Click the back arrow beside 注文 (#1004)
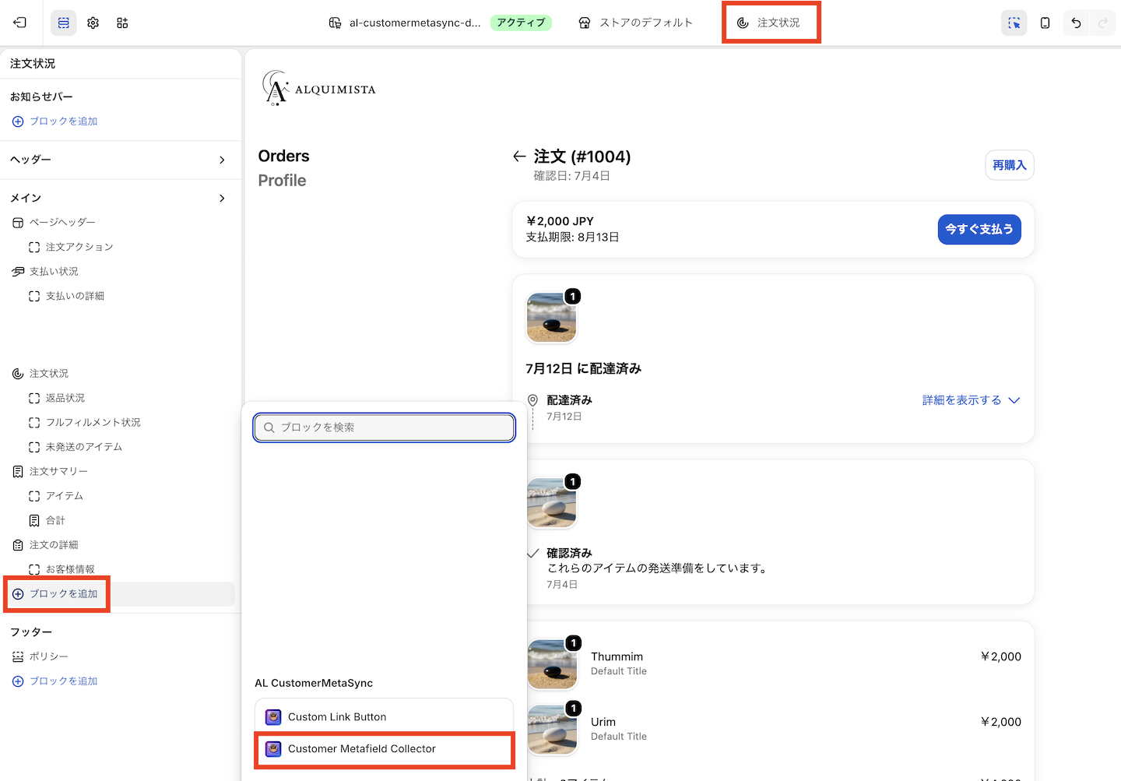Viewport: 1121px width, 781px height. point(519,157)
